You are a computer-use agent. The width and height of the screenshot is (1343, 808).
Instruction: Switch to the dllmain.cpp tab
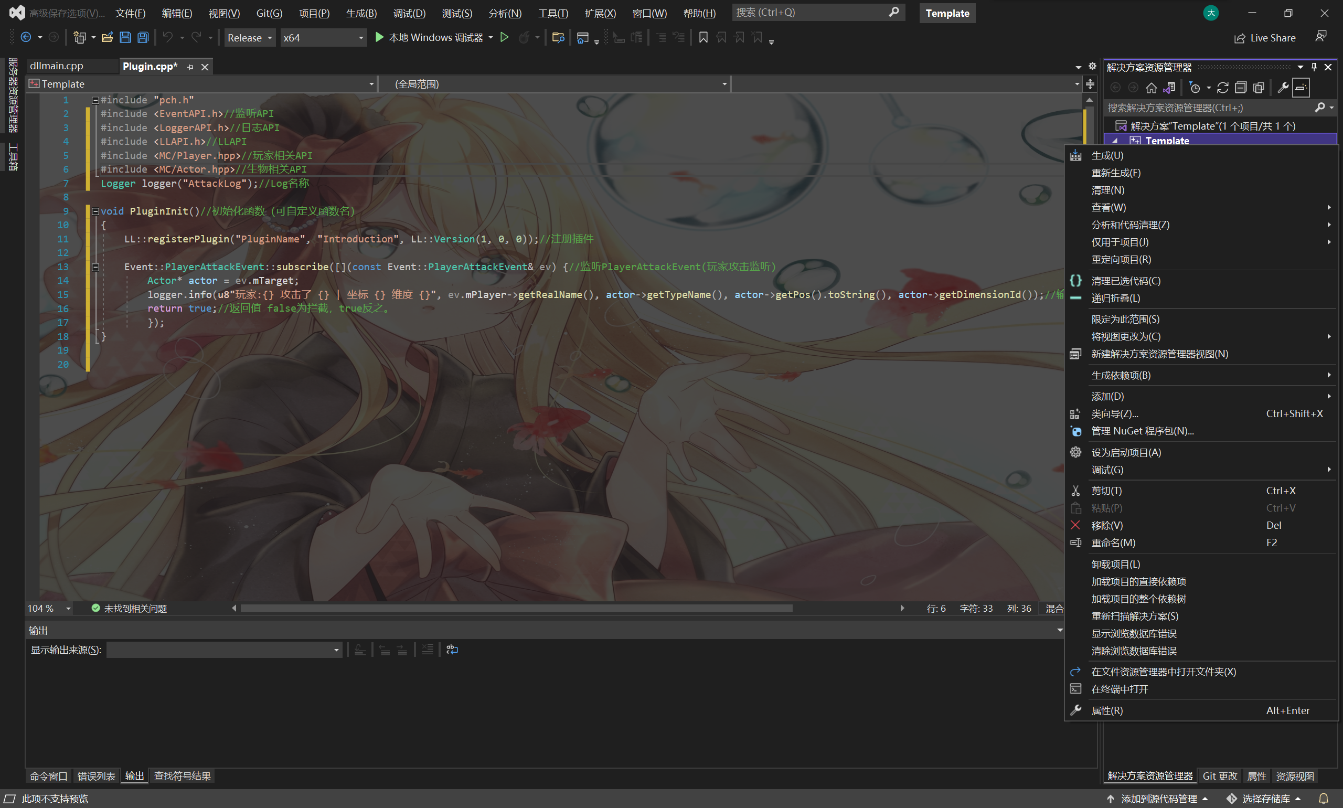pos(57,66)
